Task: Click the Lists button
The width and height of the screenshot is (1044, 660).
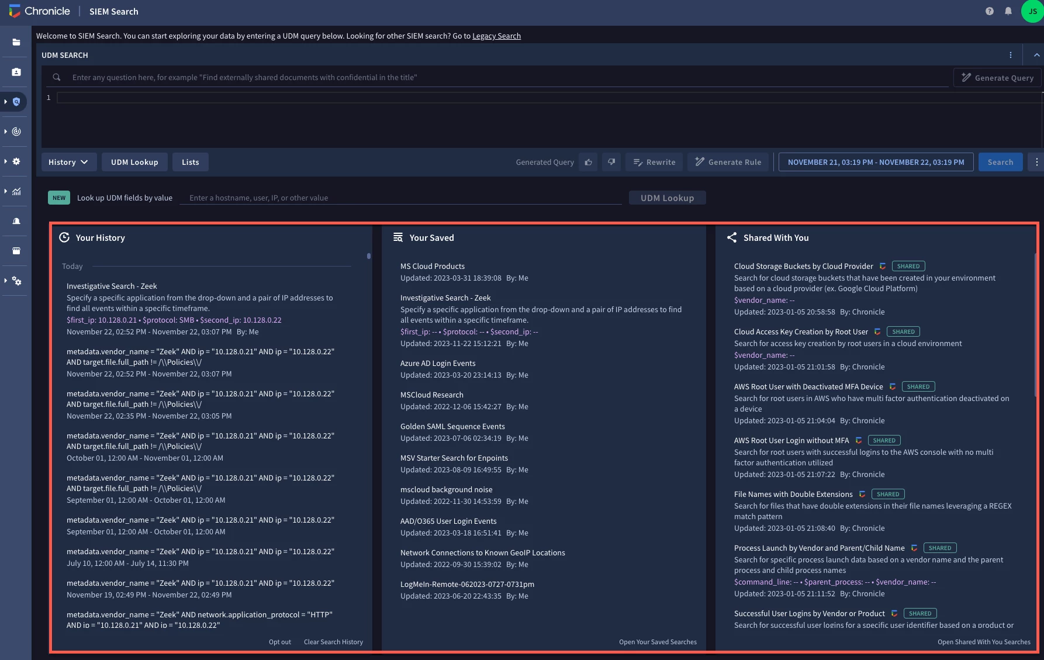Action: pos(190,162)
